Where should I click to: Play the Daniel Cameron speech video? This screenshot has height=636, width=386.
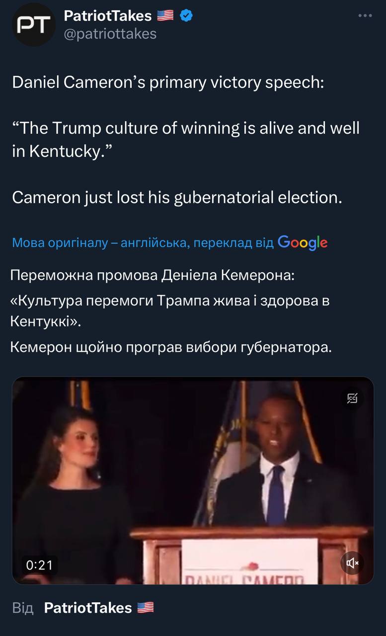click(193, 480)
